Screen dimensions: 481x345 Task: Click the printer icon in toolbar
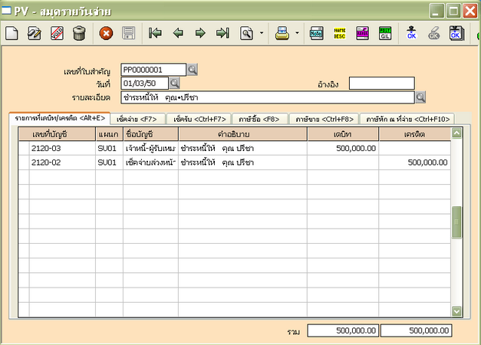pyautogui.click(x=282, y=33)
